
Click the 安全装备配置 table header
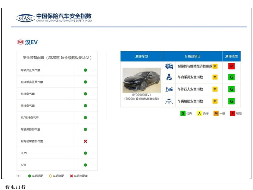tap(57, 58)
